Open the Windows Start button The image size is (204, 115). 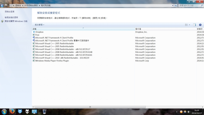4,112
